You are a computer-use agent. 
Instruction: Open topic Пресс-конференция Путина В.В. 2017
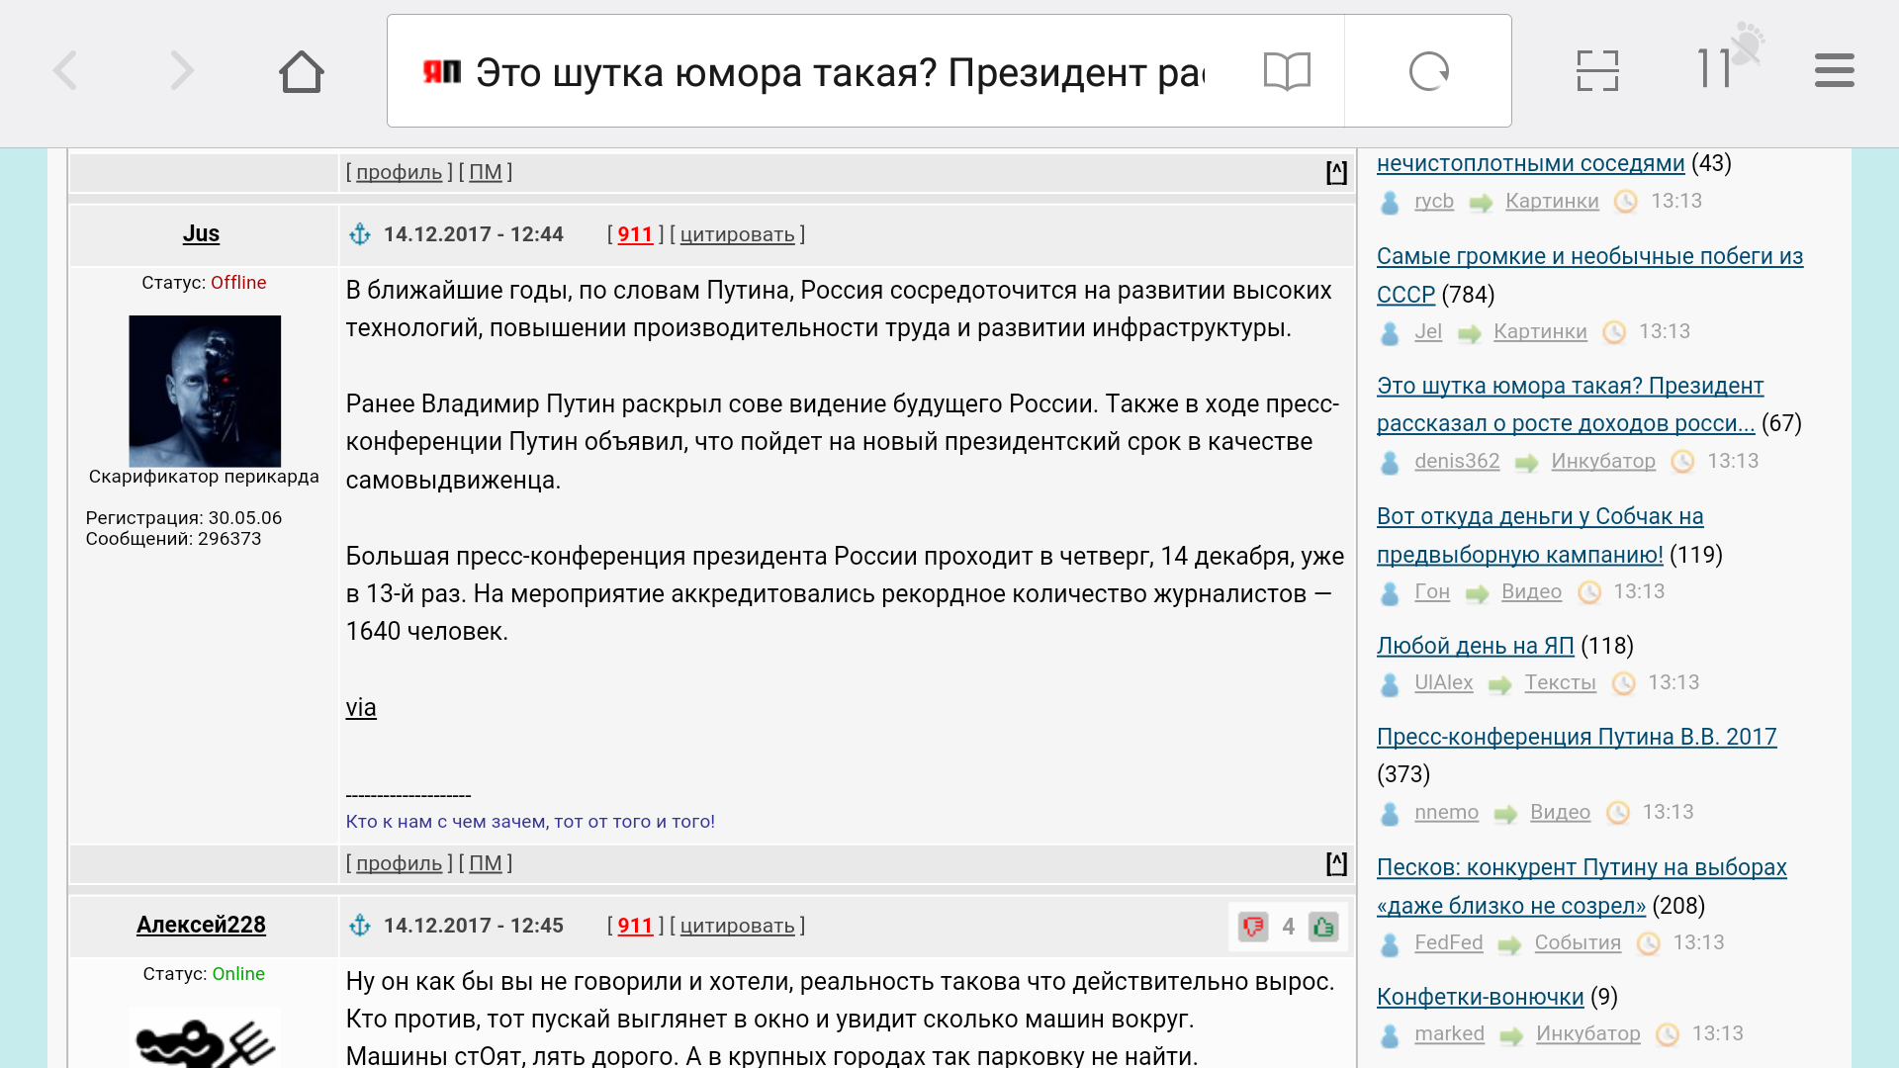(1577, 737)
